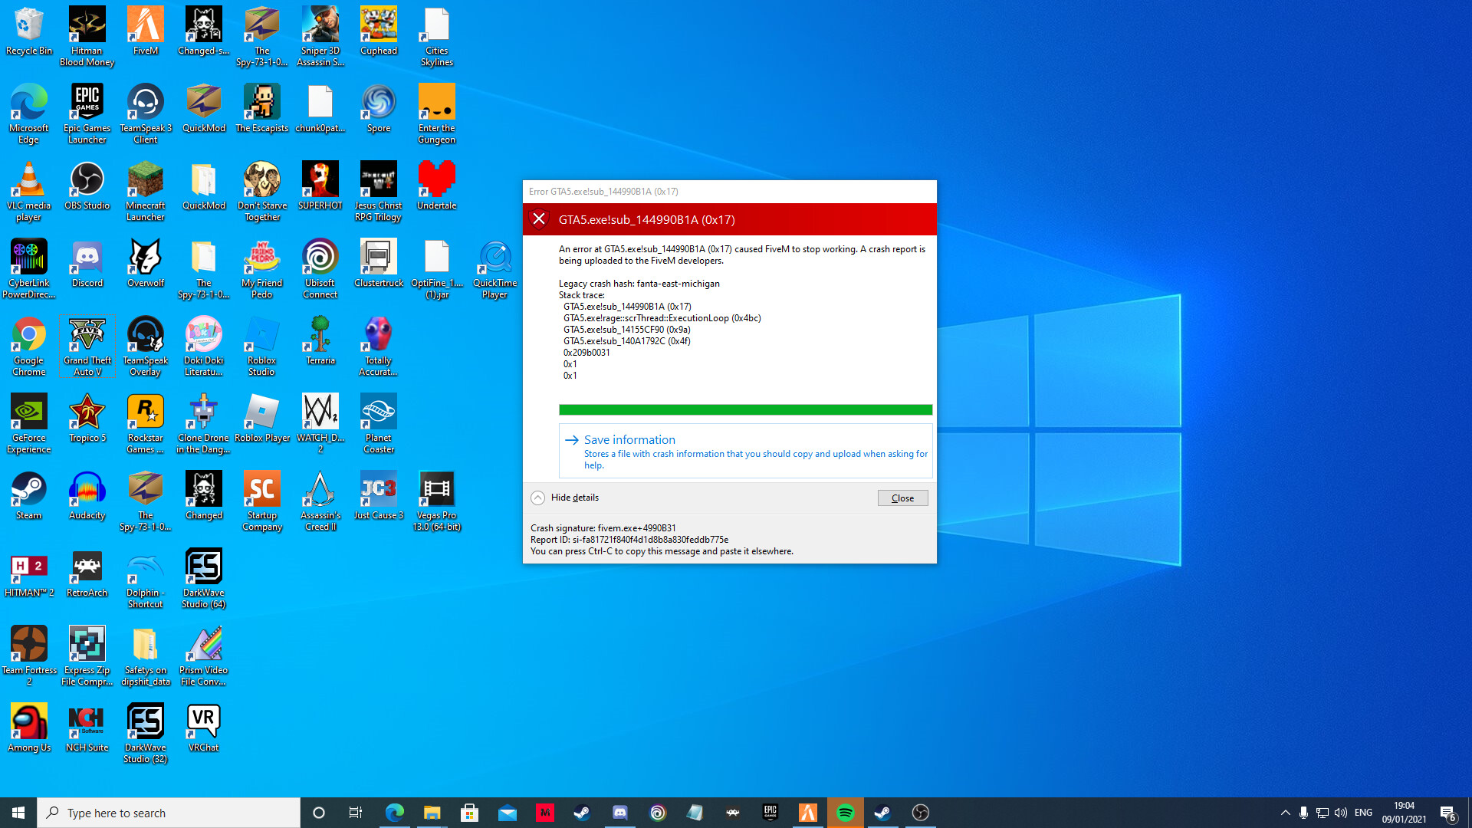Open Cortana circle on the taskbar

click(319, 813)
